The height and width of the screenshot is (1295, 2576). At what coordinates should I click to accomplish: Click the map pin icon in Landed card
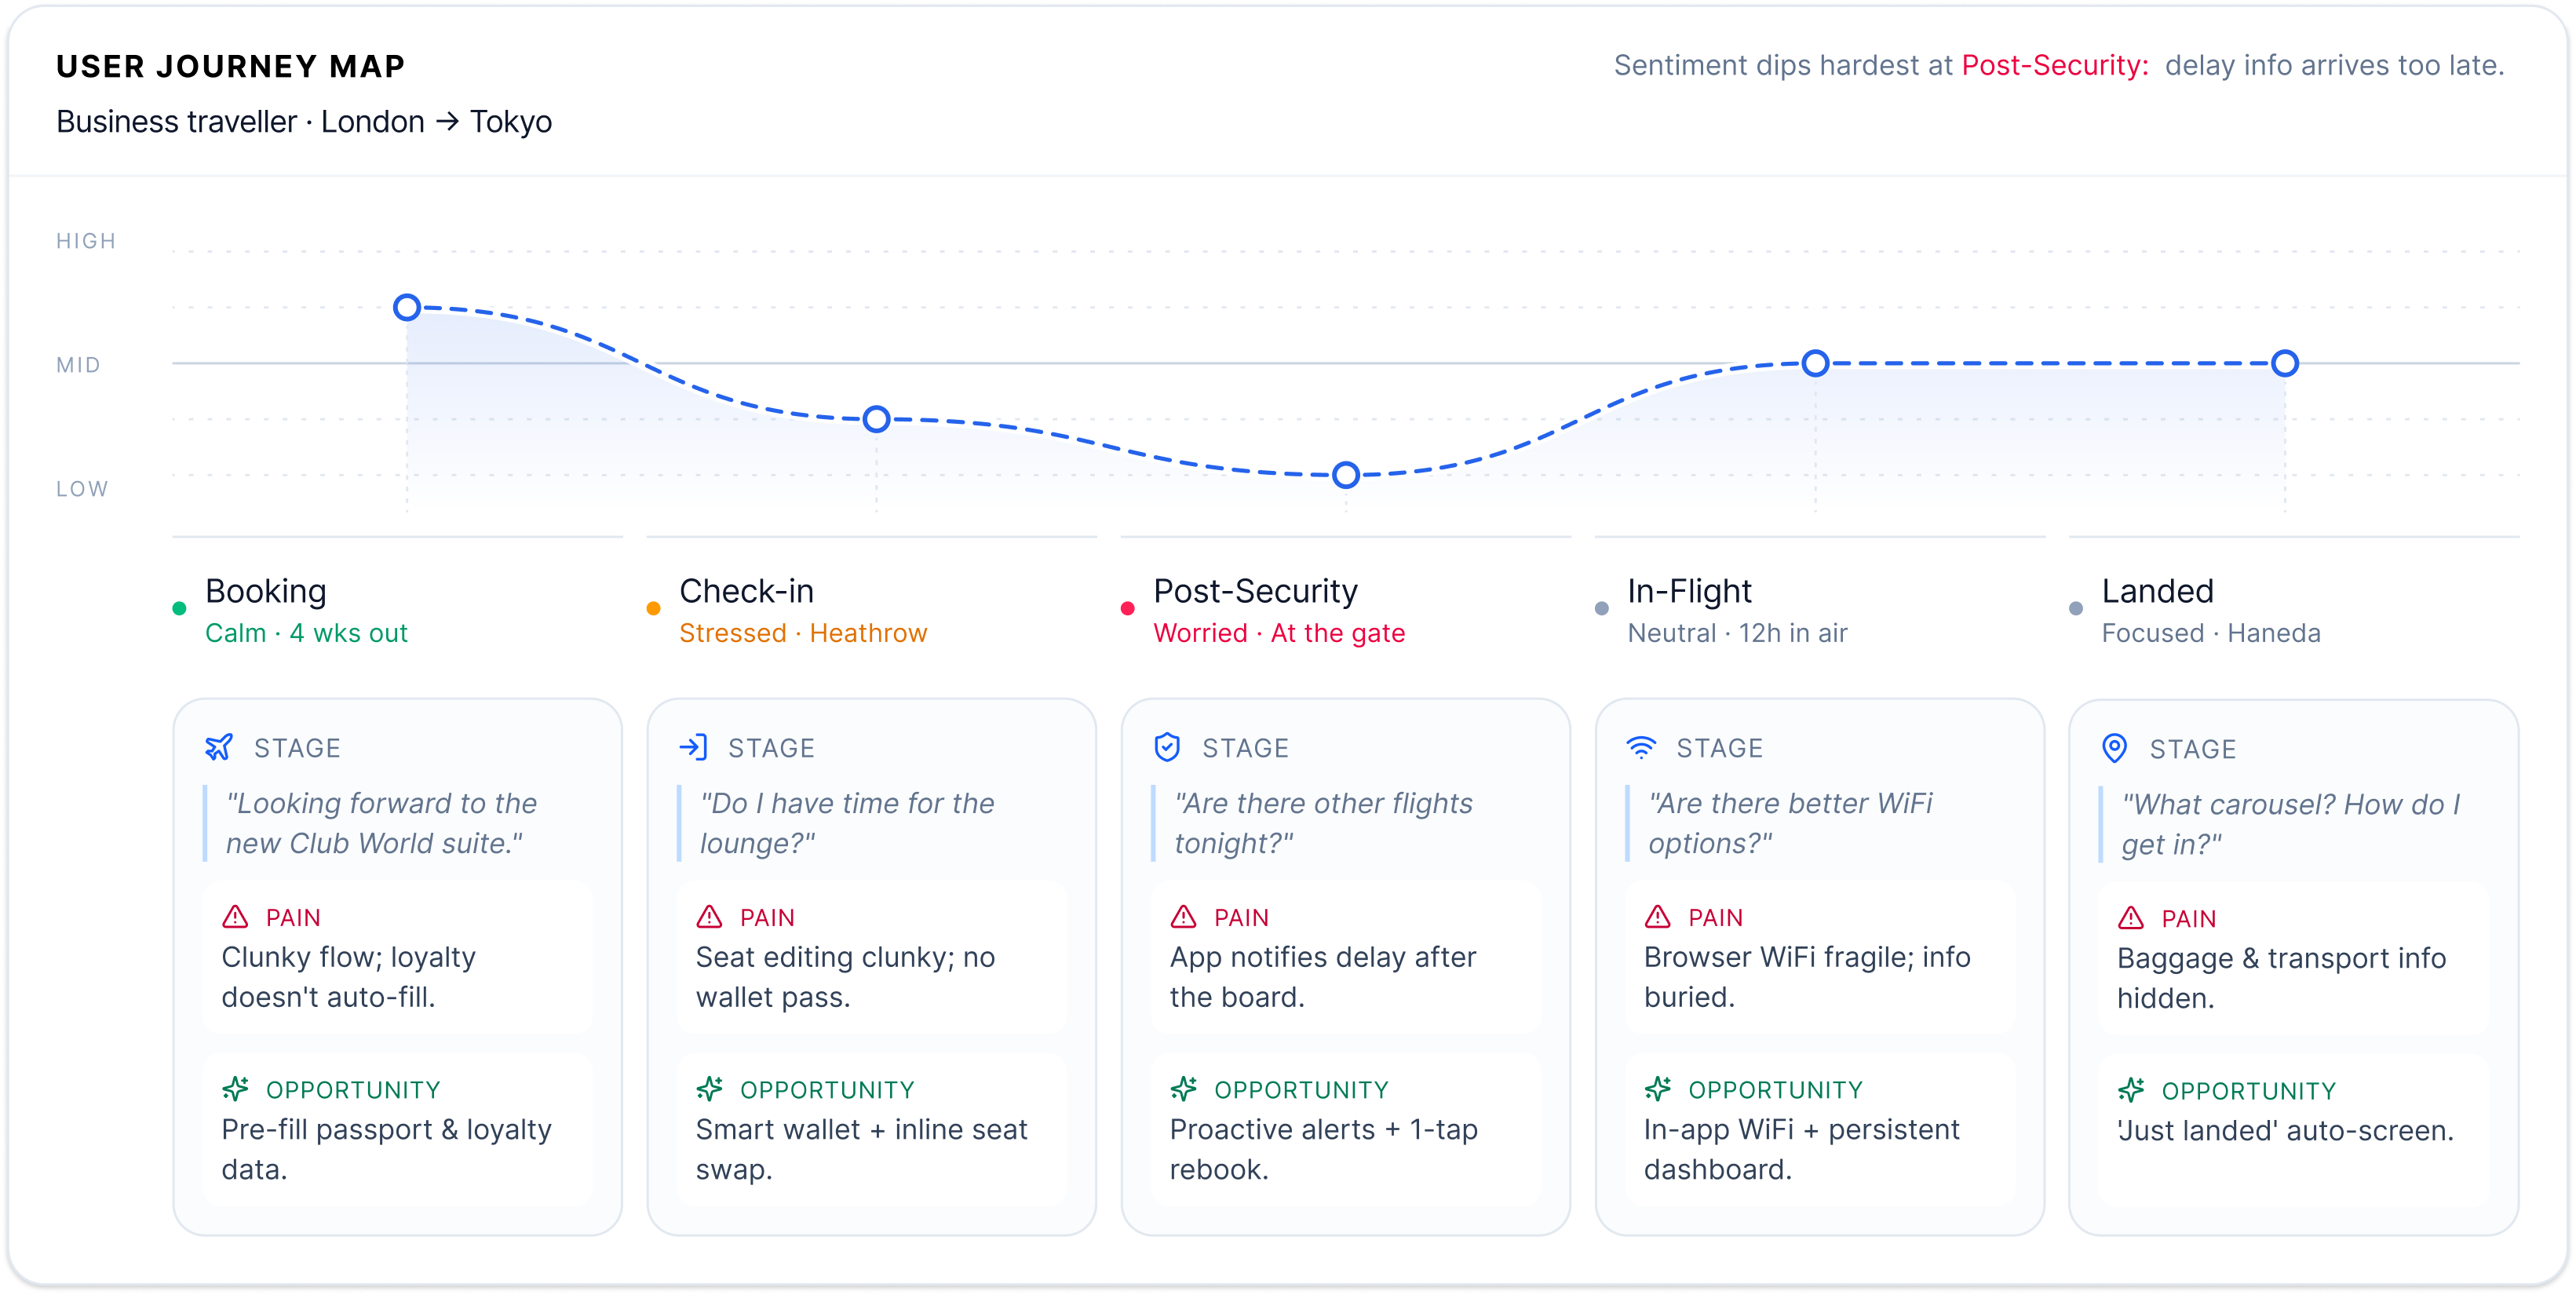tap(2114, 748)
